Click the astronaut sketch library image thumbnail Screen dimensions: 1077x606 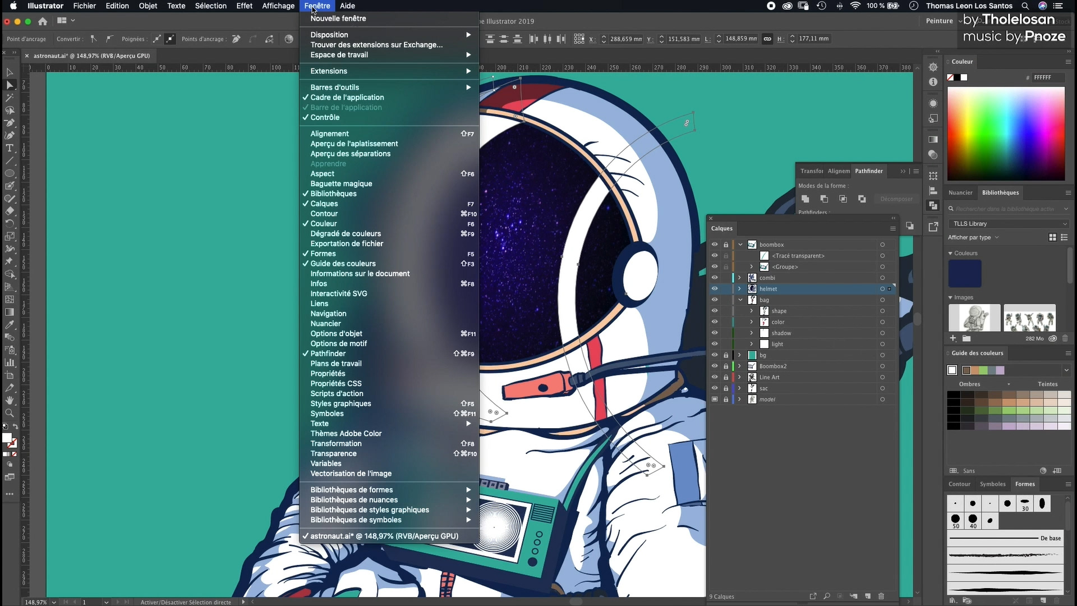(x=974, y=318)
